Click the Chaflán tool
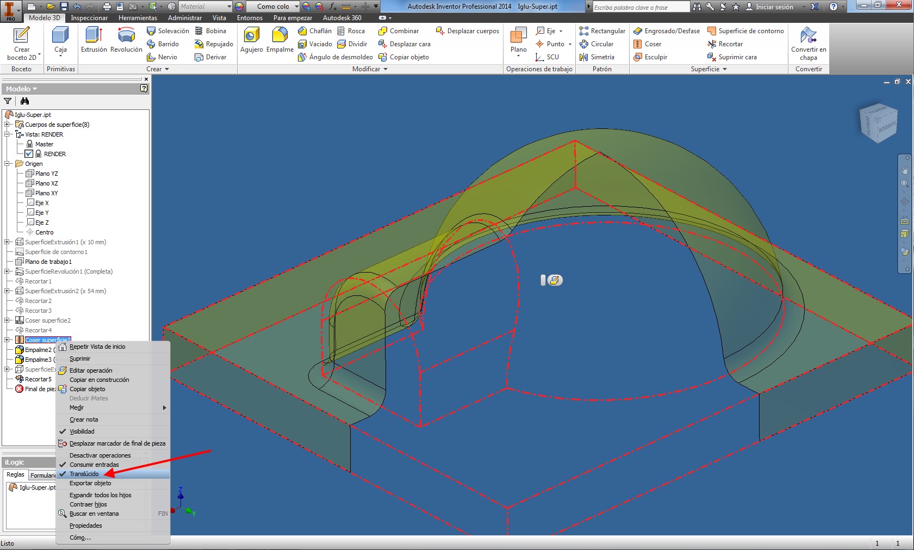 pyautogui.click(x=315, y=31)
